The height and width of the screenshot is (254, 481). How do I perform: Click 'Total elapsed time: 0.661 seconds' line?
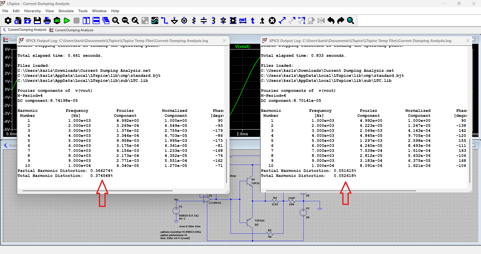coord(60,56)
